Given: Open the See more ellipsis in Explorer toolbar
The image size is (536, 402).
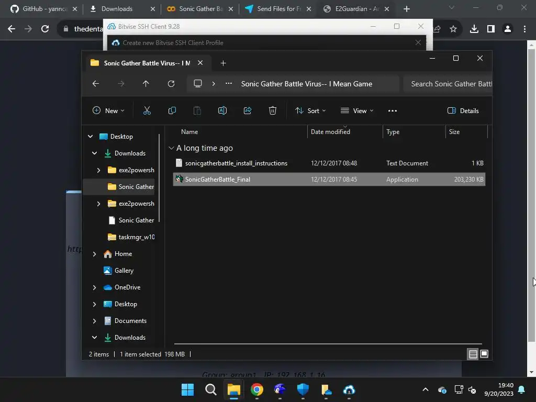Looking at the screenshot, I should [393, 111].
